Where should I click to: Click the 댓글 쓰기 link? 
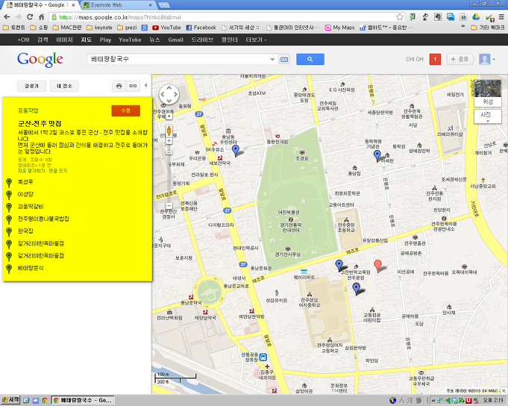click(x=58, y=171)
